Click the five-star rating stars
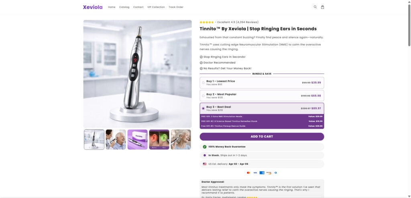This screenshot has width=411, height=198. [207, 22]
